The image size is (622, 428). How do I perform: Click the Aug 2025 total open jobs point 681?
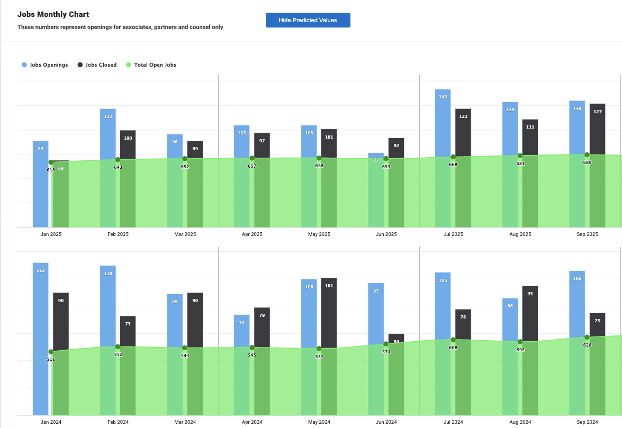520,156
